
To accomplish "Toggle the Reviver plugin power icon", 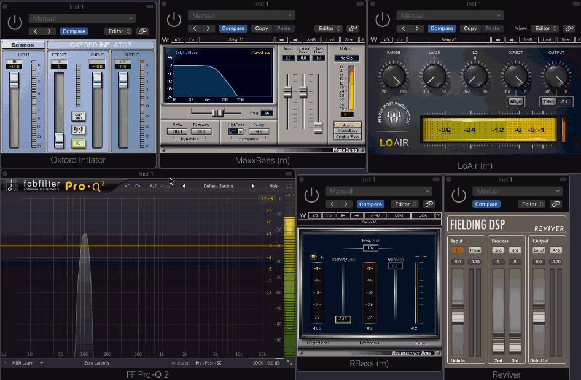I will [458, 195].
